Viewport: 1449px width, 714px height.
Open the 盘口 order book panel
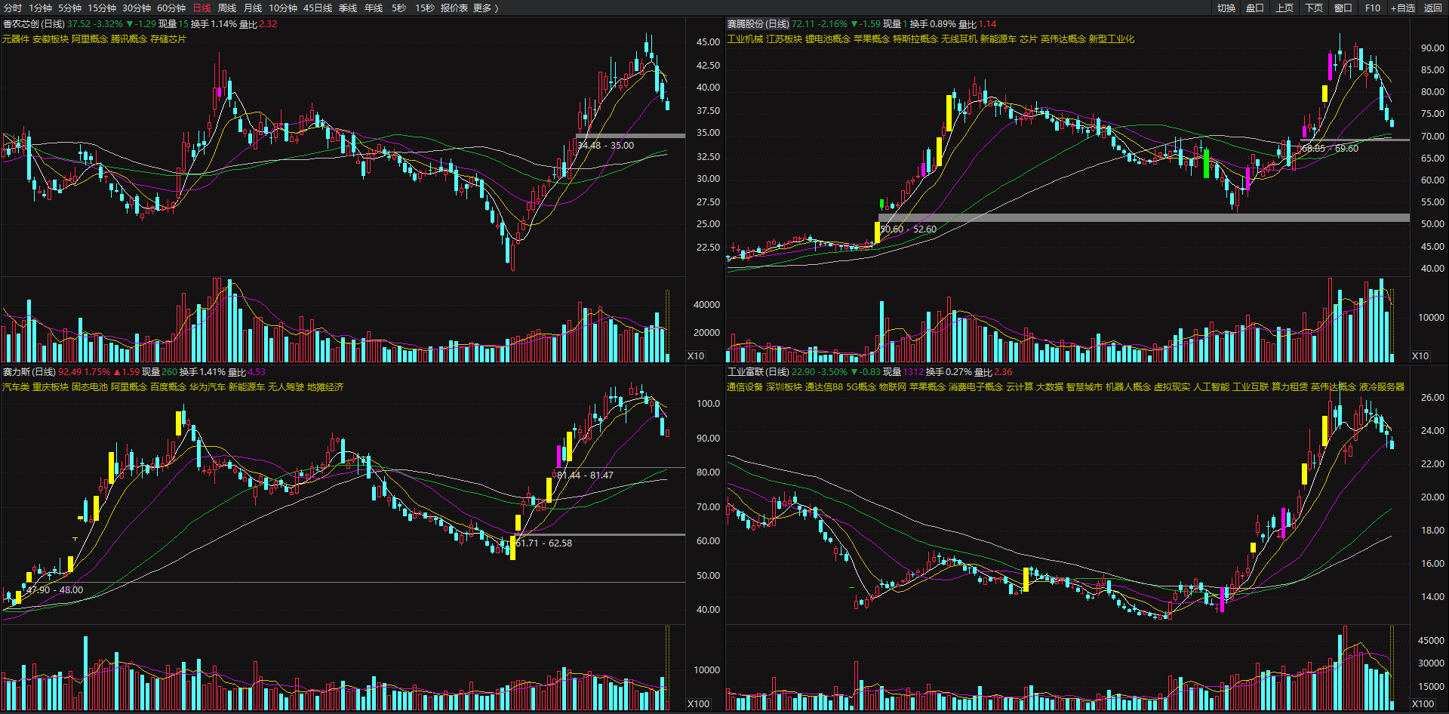[1255, 8]
